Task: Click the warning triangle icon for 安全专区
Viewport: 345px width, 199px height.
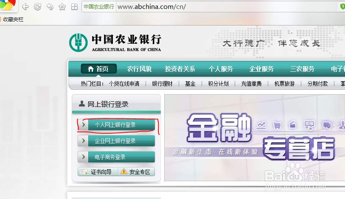Action: [x=124, y=171]
